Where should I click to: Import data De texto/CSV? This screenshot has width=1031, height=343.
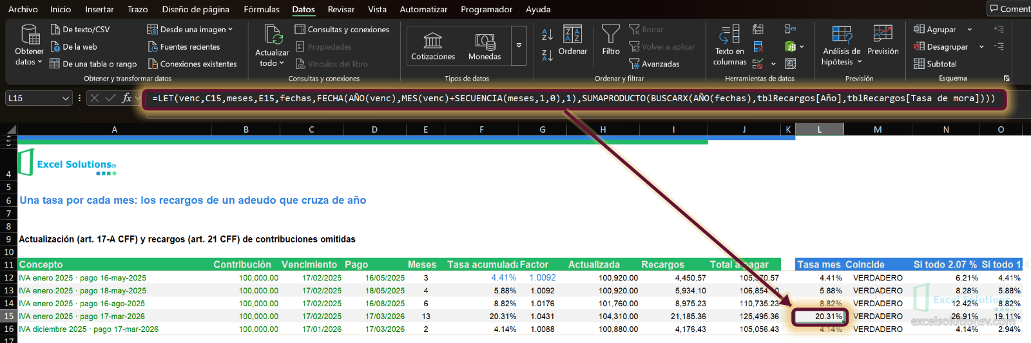pos(80,30)
